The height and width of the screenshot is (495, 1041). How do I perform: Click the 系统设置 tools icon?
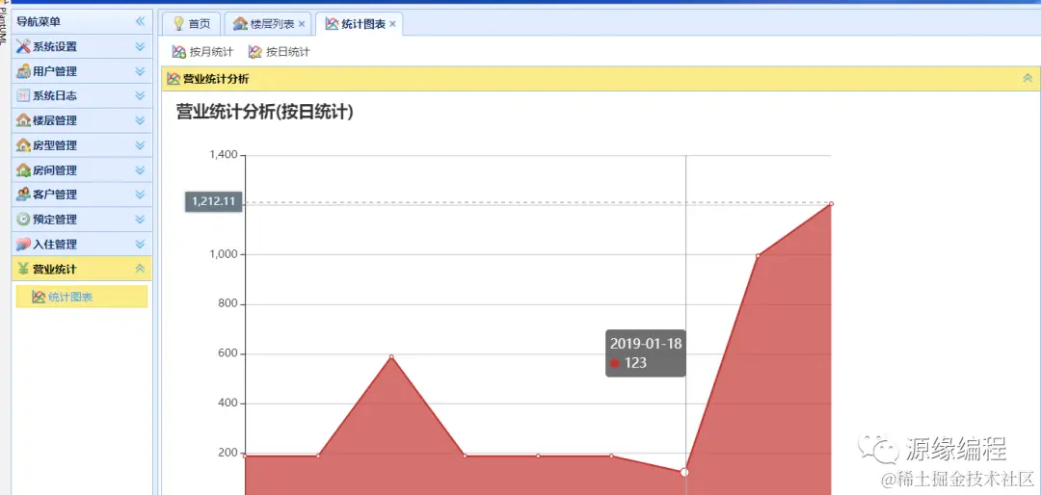pos(23,46)
